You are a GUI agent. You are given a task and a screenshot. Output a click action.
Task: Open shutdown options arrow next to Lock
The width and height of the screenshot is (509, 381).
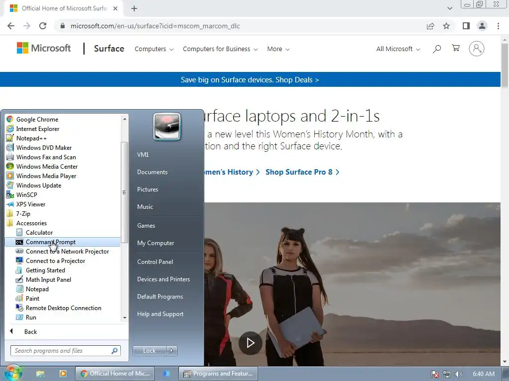[171, 351]
